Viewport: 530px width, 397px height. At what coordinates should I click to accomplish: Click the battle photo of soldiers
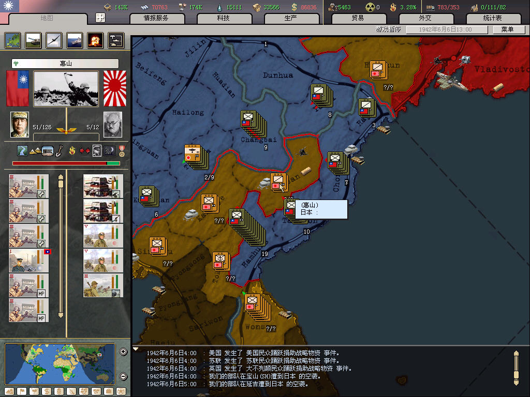coord(66,89)
